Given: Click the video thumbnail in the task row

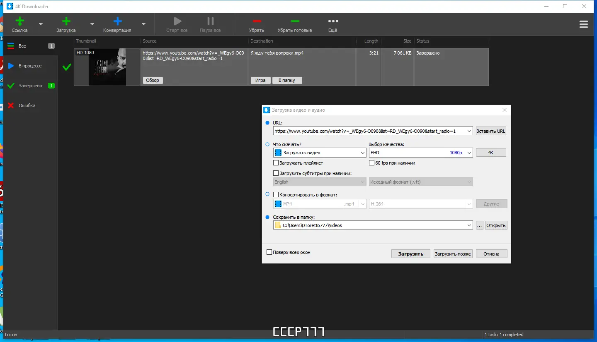Looking at the screenshot, I should click(x=107, y=67).
